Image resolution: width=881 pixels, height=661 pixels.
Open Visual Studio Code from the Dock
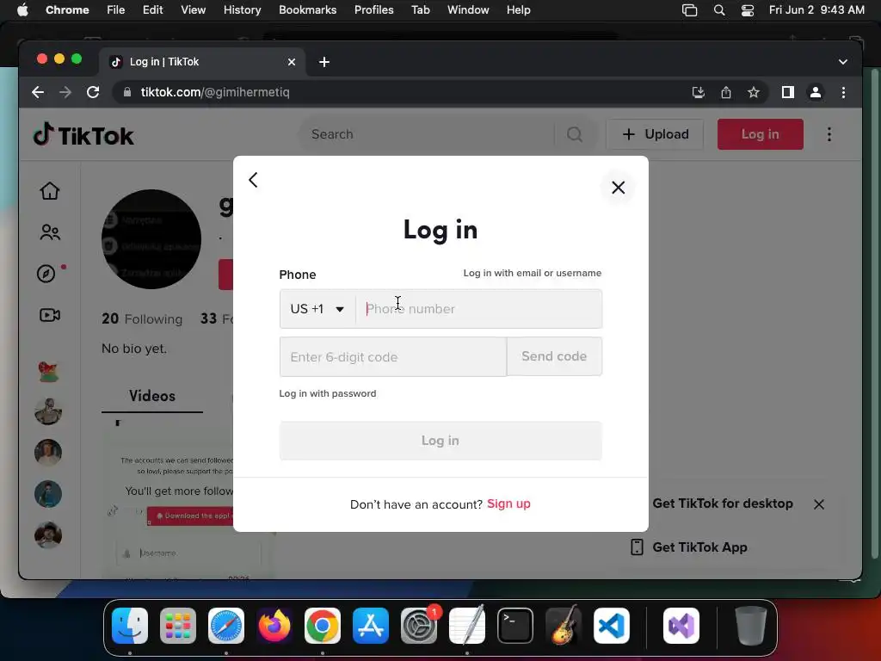click(x=612, y=626)
